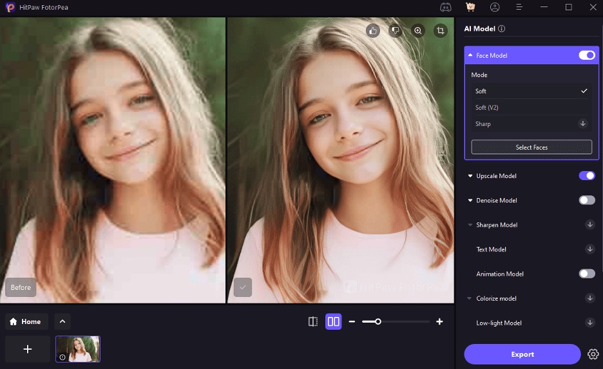Select the Sharp face mode option
603x369 pixels.
coord(531,124)
